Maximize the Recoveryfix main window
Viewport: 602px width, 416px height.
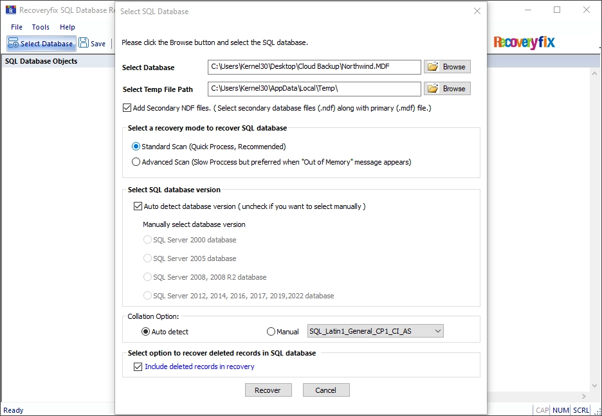click(557, 10)
